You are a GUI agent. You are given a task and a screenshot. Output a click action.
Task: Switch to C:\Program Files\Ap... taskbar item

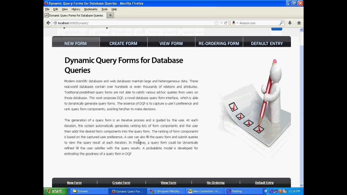coord(166,191)
